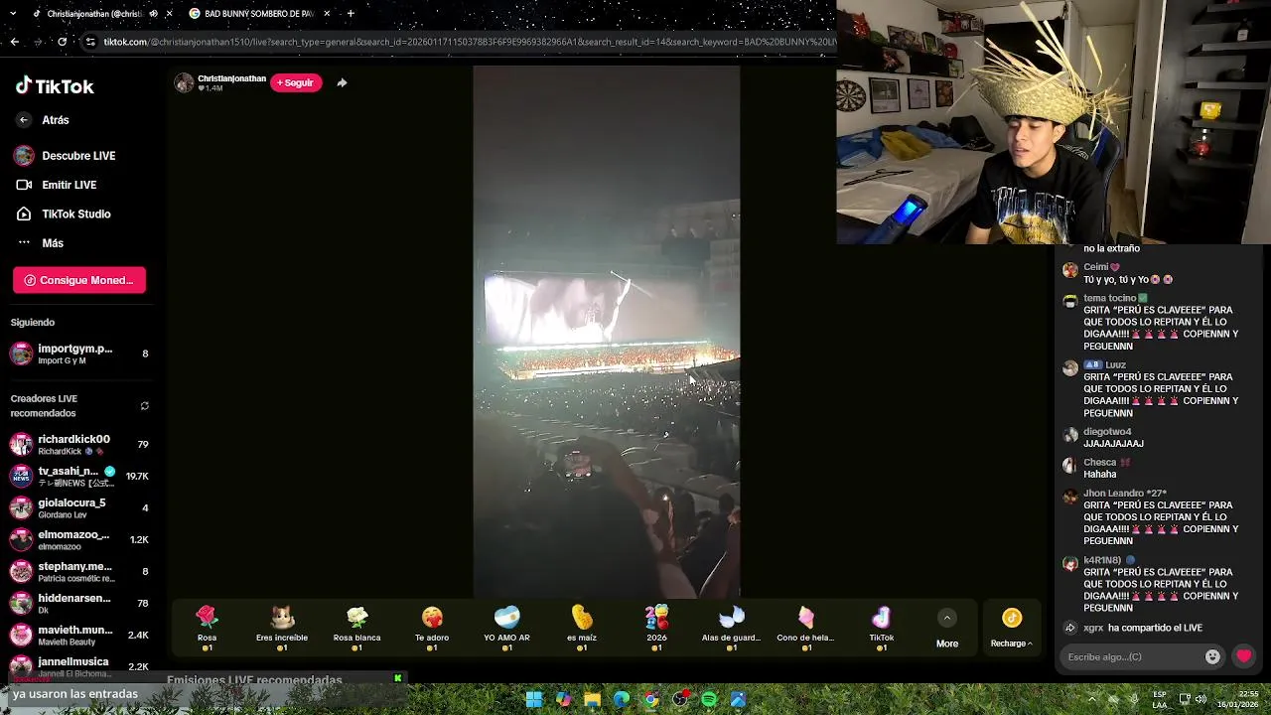This screenshot has width=1271, height=715.
Task: Open a new browser tab
Action: coord(351,14)
